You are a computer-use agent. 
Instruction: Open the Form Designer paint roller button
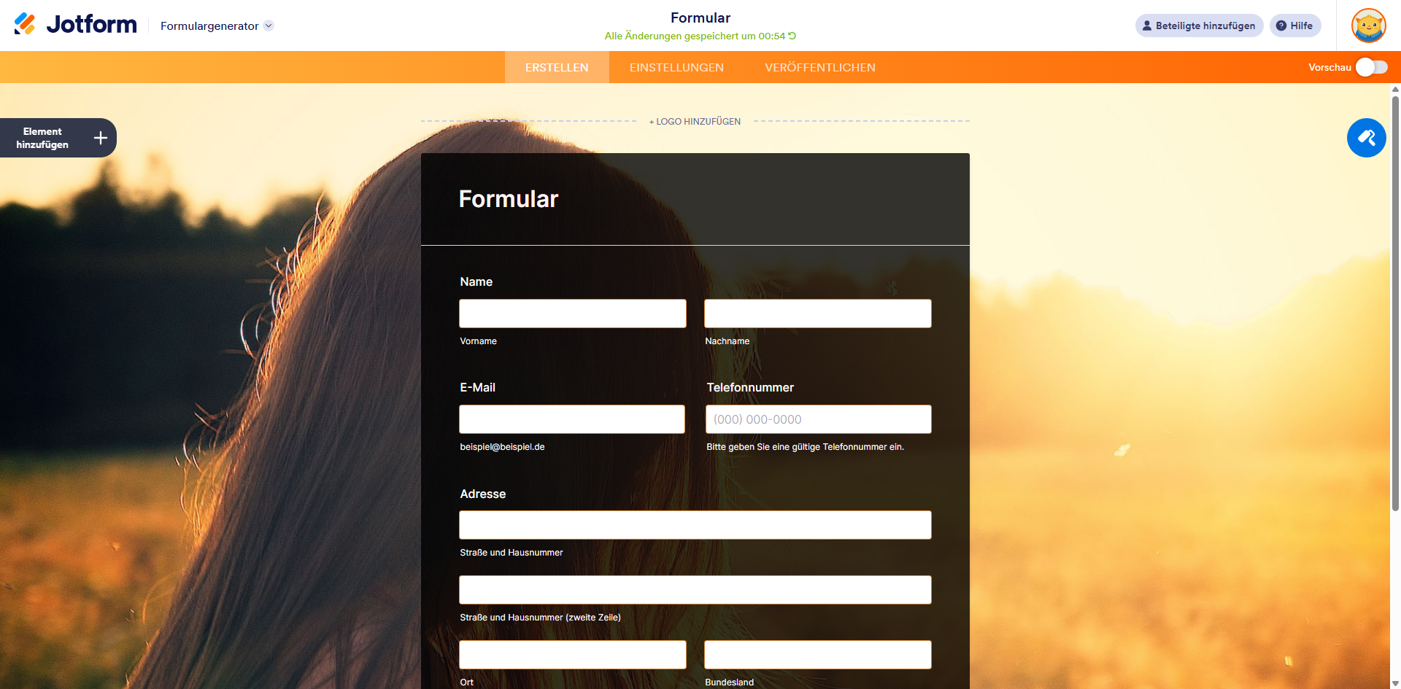click(x=1367, y=138)
